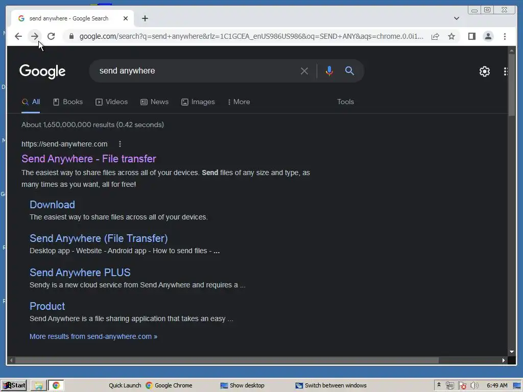Open the search Tools options

(x=345, y=102)
